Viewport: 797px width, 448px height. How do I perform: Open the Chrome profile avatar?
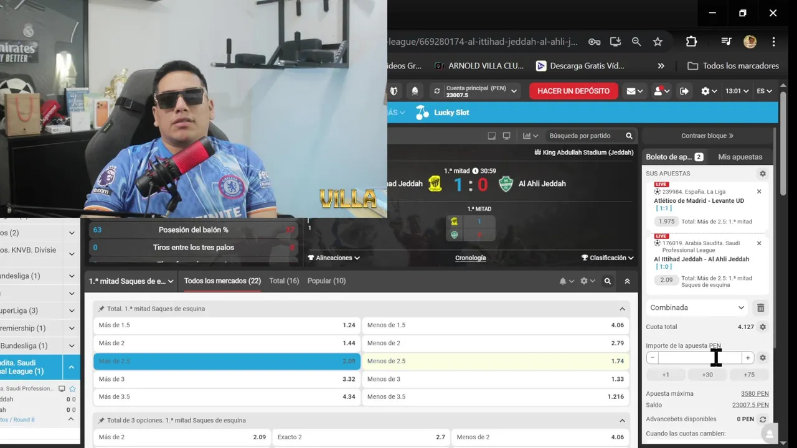click(750, 42)
